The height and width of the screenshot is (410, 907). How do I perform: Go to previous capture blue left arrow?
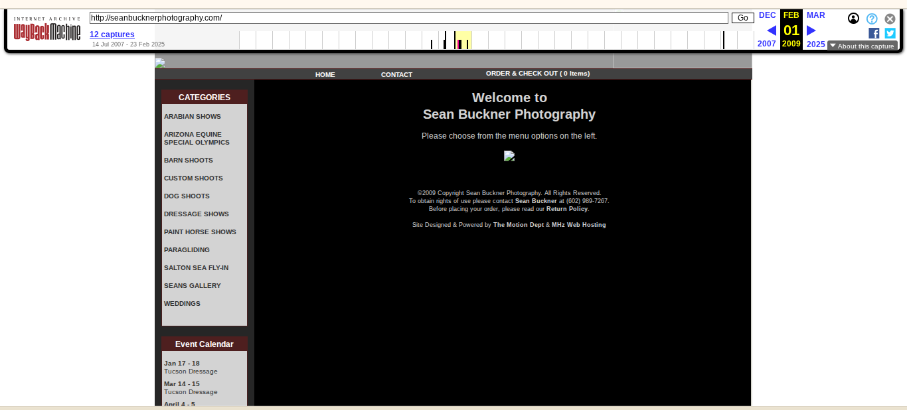tap(772, 31)
